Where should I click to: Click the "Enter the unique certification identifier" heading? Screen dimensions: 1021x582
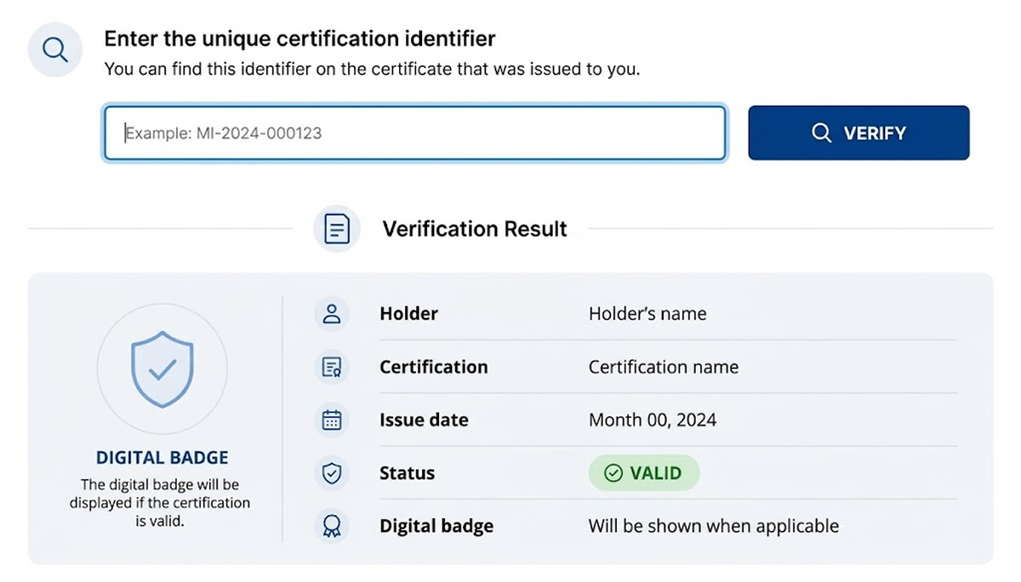point(299,38)
